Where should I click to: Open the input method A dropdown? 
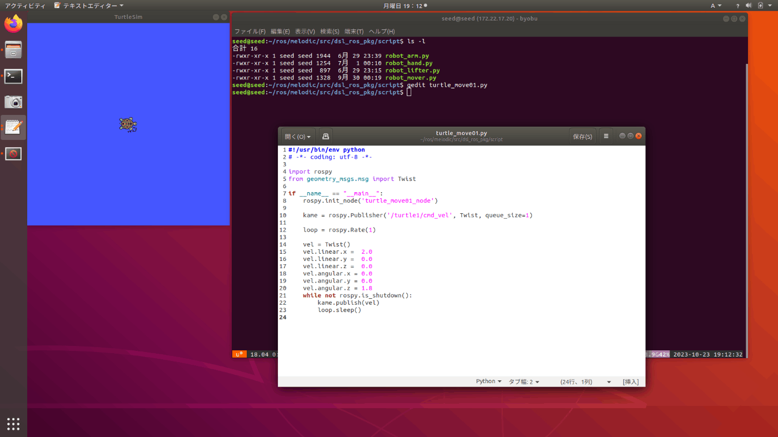click(x=716, y=6)
